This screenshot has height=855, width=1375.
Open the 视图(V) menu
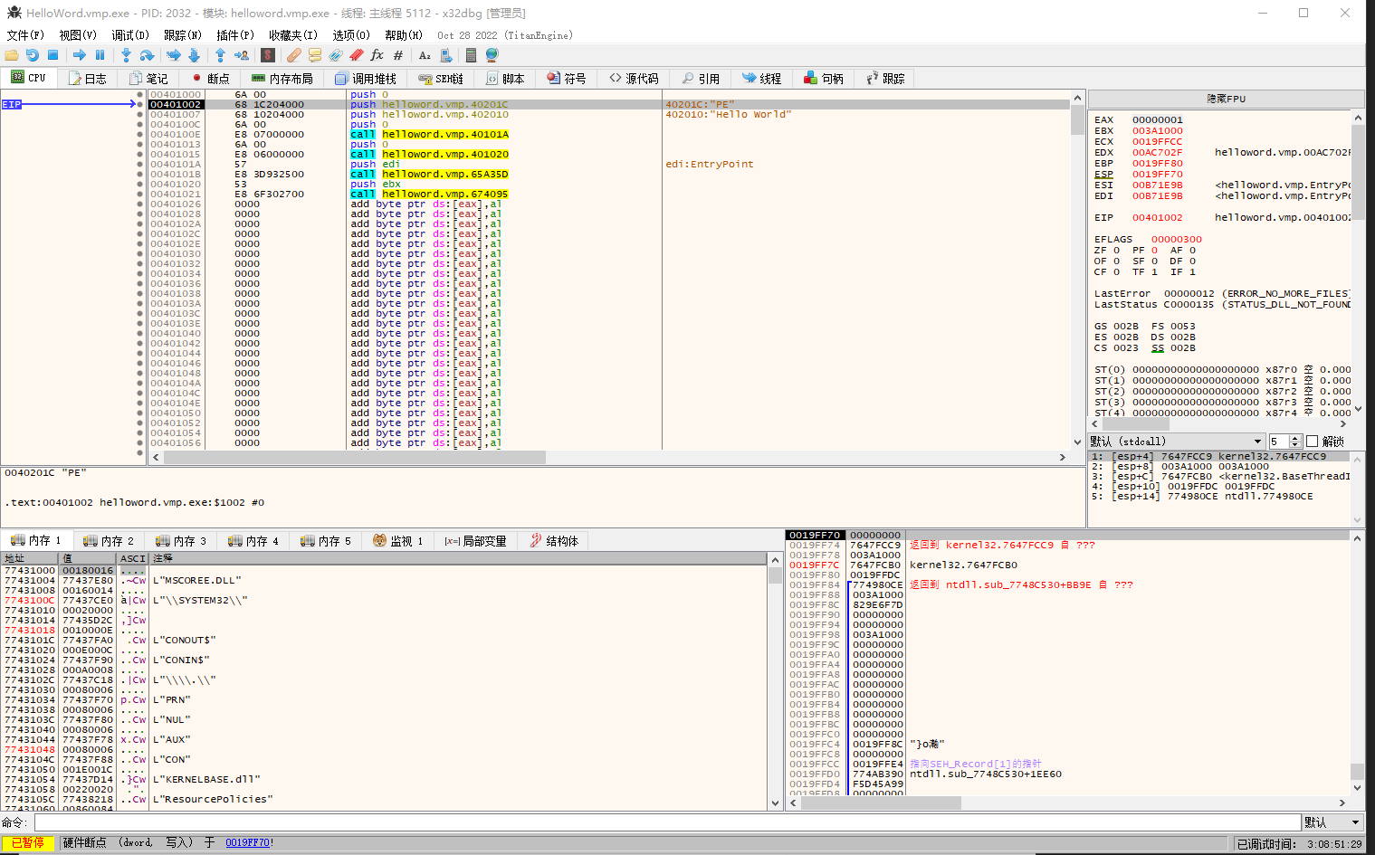tap(78, 35)
